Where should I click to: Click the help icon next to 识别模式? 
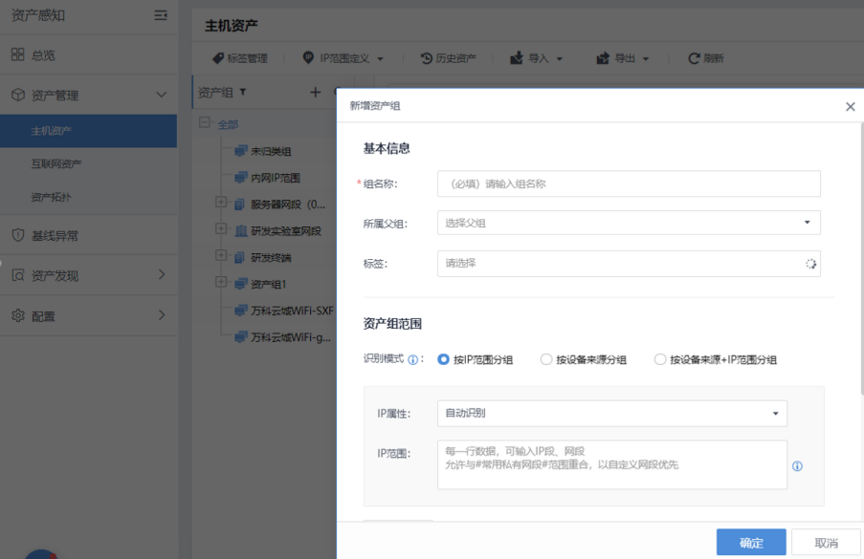[x=413, y=360]
